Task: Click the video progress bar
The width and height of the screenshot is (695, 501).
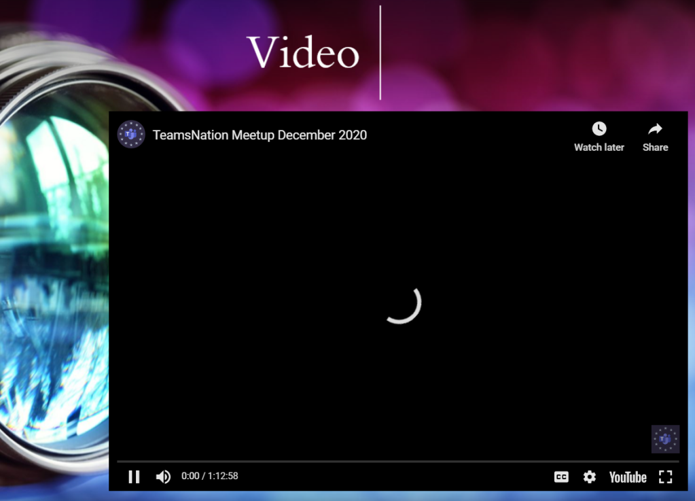Action: [x=397, y=462]
